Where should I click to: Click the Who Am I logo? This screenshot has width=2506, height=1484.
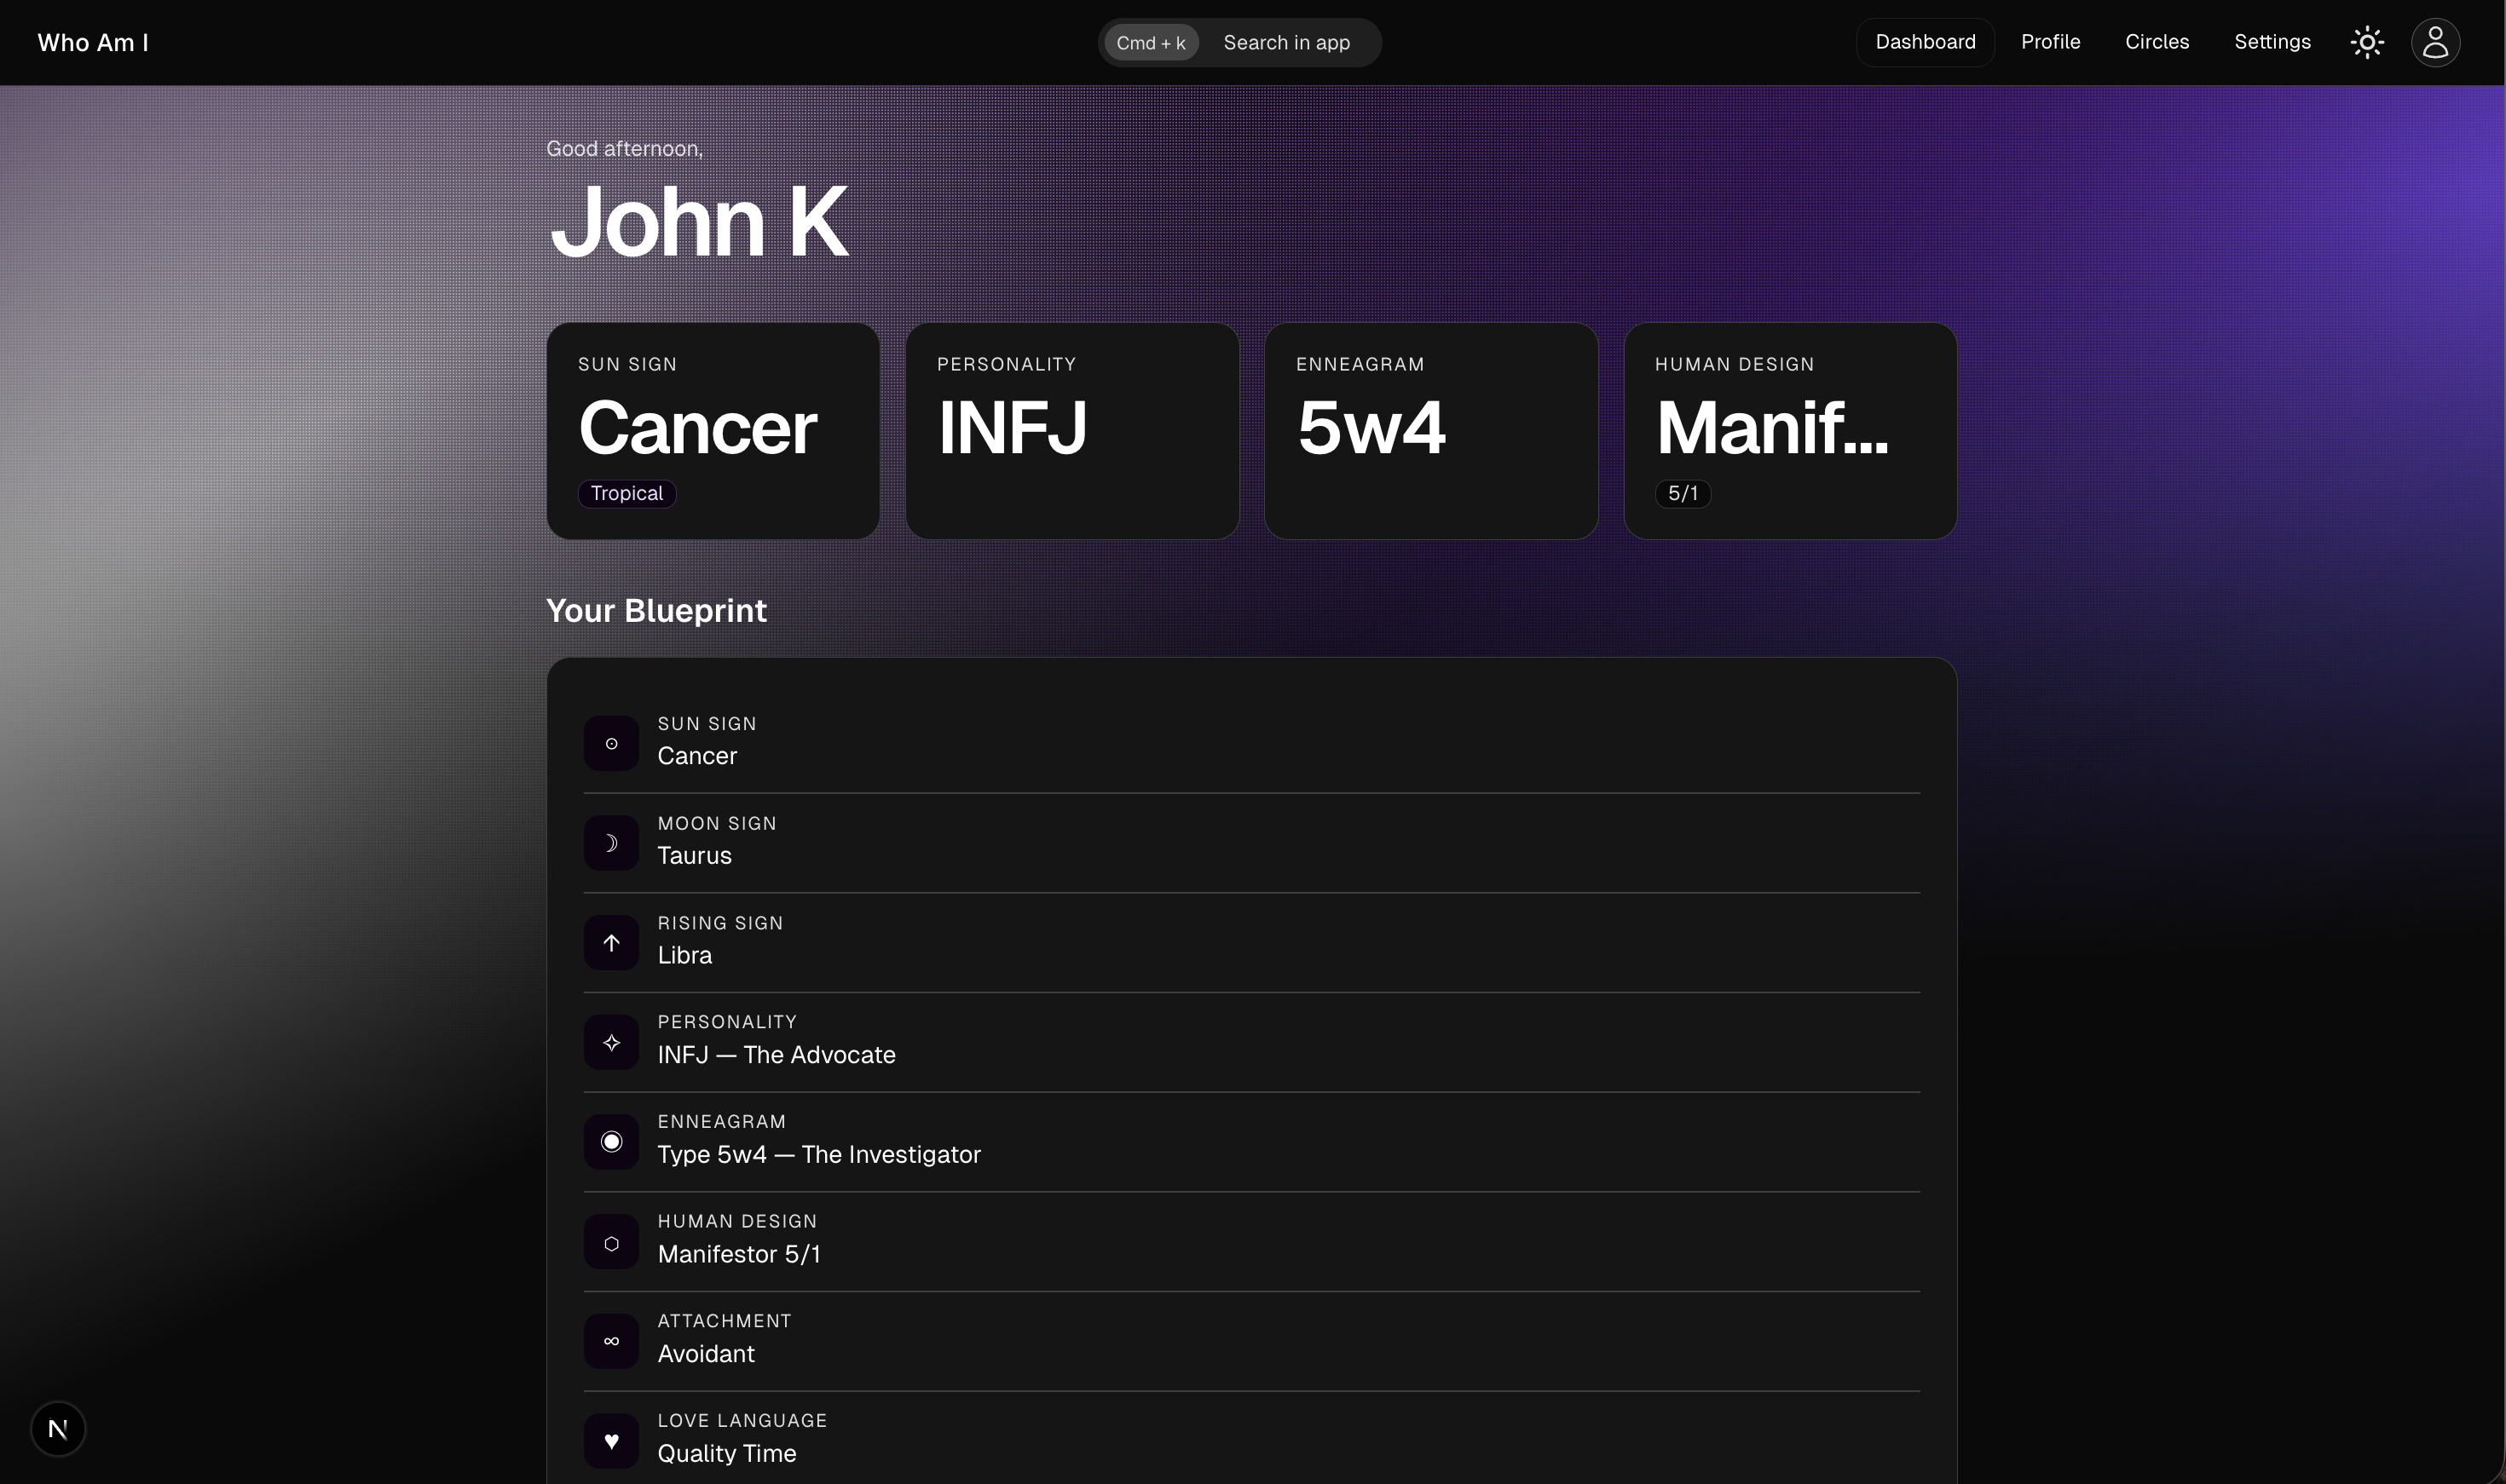point(93,42)
